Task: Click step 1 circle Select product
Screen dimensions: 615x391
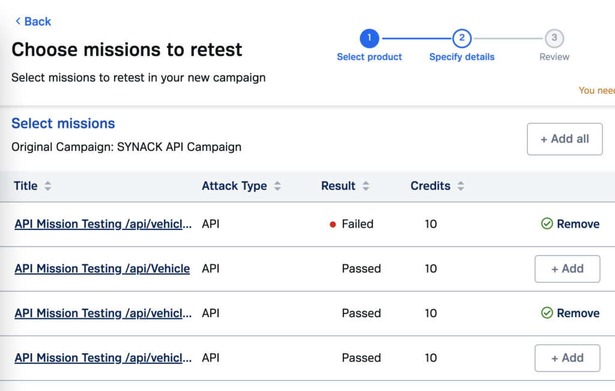Action: 369,38
